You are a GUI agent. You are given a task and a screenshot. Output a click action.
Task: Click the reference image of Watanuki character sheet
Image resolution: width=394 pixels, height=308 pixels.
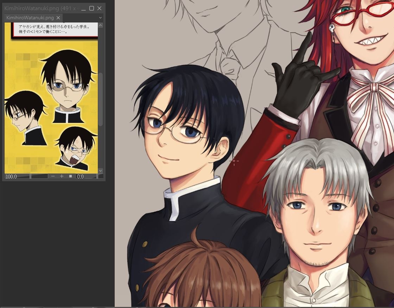pos(51,98)
